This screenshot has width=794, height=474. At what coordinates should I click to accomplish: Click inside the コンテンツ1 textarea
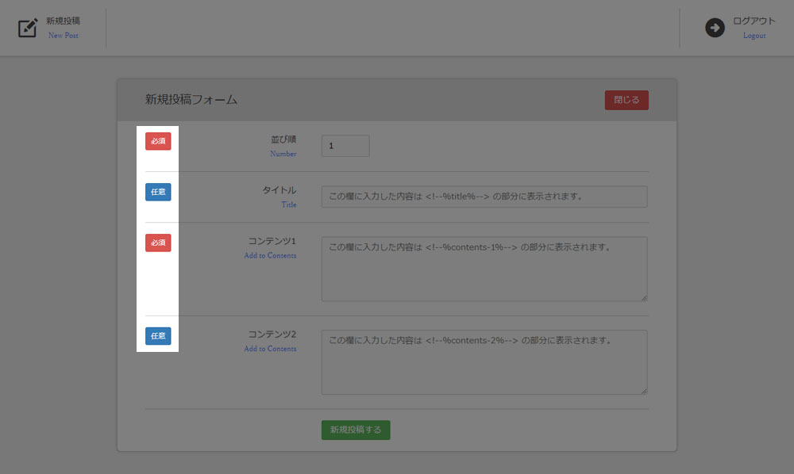pyautogui.click(x=484, y=269)
